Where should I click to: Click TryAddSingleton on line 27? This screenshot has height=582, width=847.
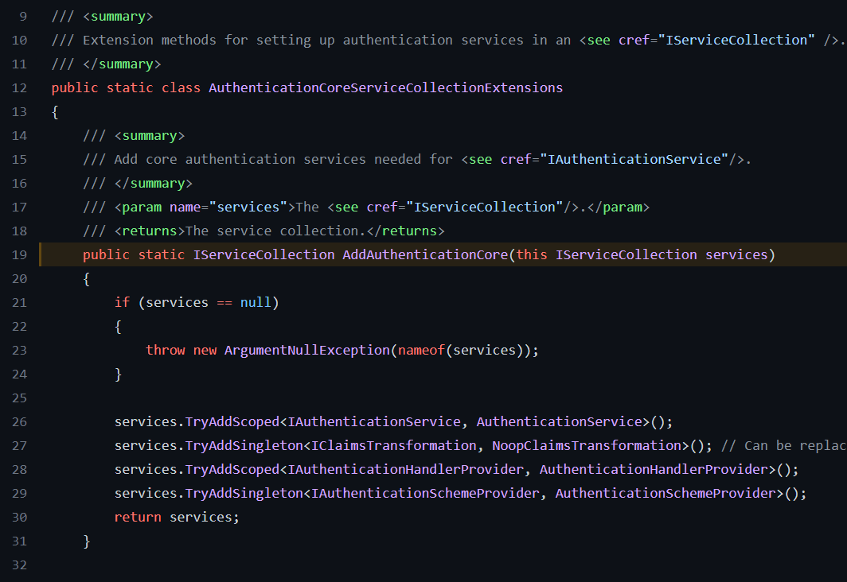(244, 445)
